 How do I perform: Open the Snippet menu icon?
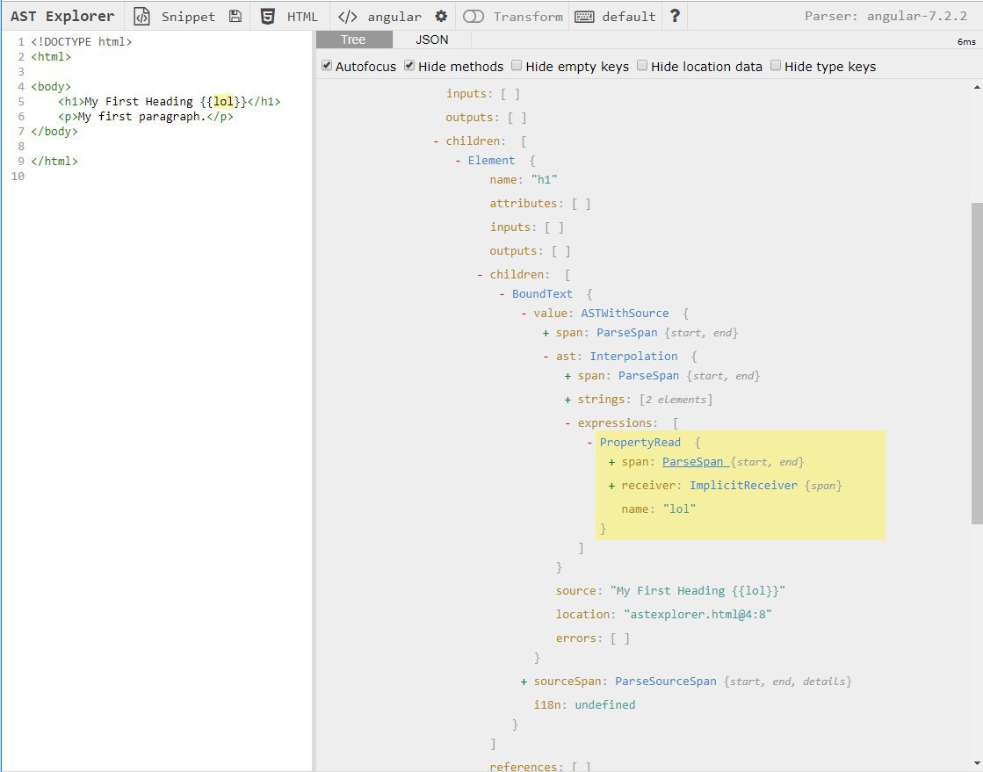tap(141, 17)
